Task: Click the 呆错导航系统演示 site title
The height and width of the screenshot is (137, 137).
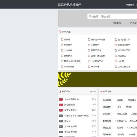Action: (x=70, y=5)
